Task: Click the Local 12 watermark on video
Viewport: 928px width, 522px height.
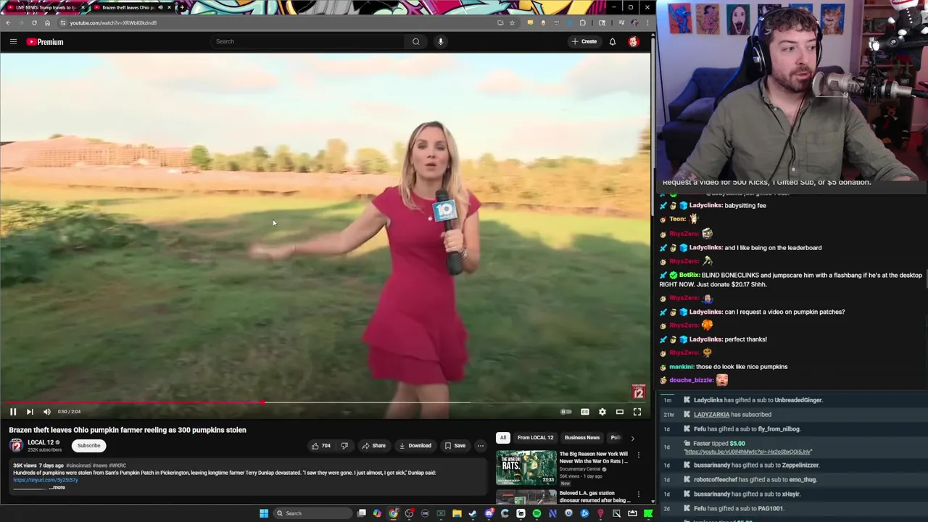Action: 638,392
